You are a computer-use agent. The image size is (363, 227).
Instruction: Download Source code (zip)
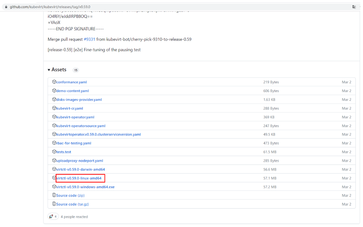tap(71, 195)
